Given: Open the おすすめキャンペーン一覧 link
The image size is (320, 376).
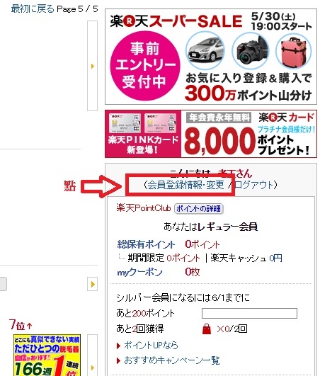Looking at the screenshot, I should [x=171, y=360].
